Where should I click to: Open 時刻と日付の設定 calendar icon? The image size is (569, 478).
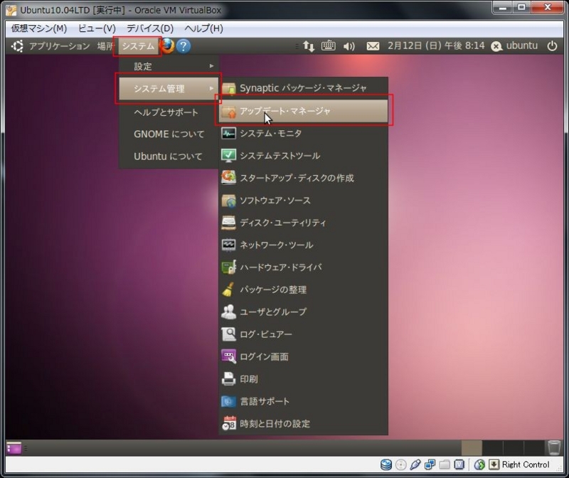228,423
